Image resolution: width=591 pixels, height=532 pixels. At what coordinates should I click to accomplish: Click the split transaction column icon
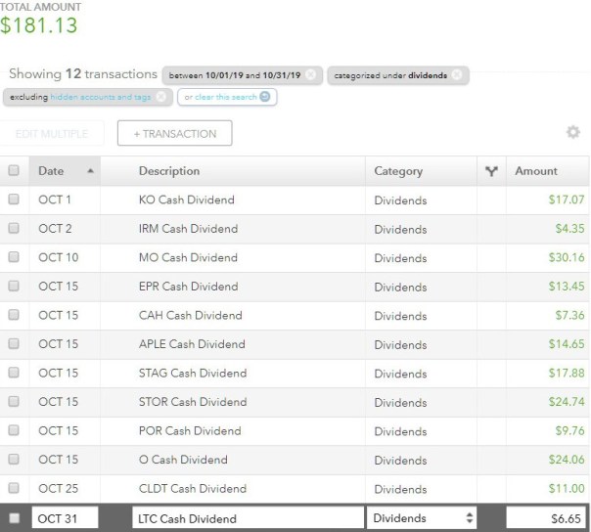(x=491, y=171)
